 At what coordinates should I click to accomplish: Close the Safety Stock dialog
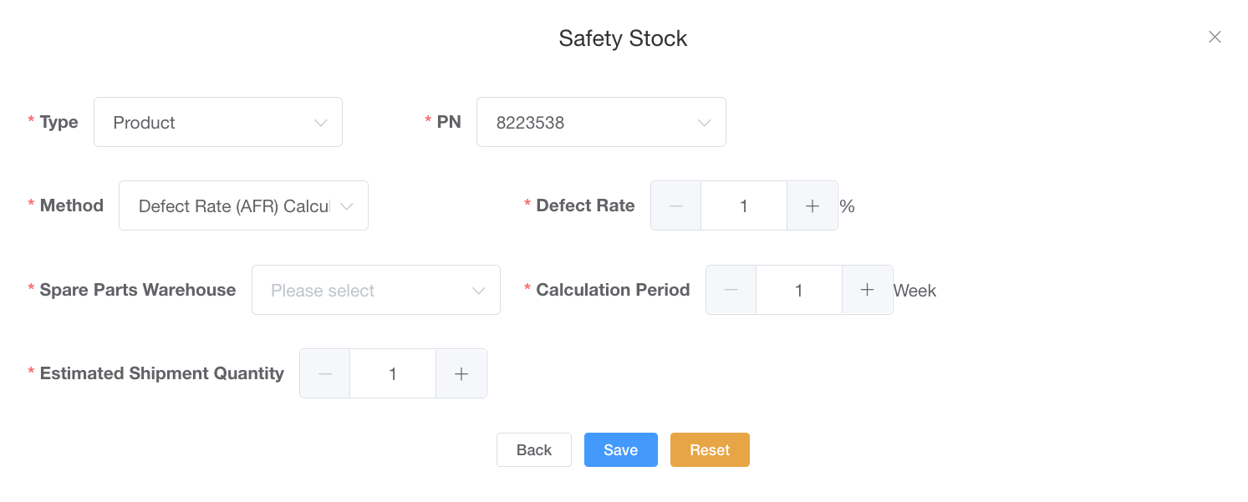click(x=1215, y=37)
